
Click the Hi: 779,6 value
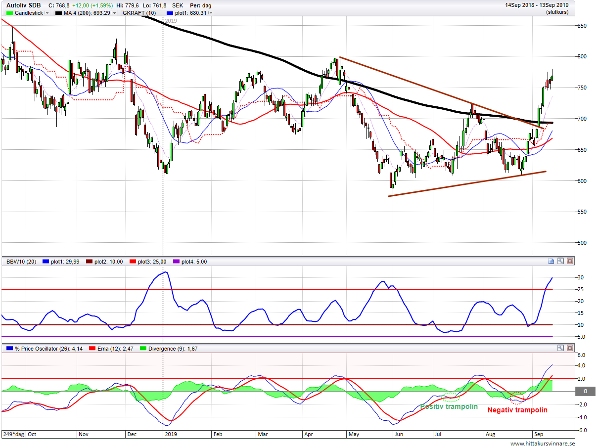128,5
